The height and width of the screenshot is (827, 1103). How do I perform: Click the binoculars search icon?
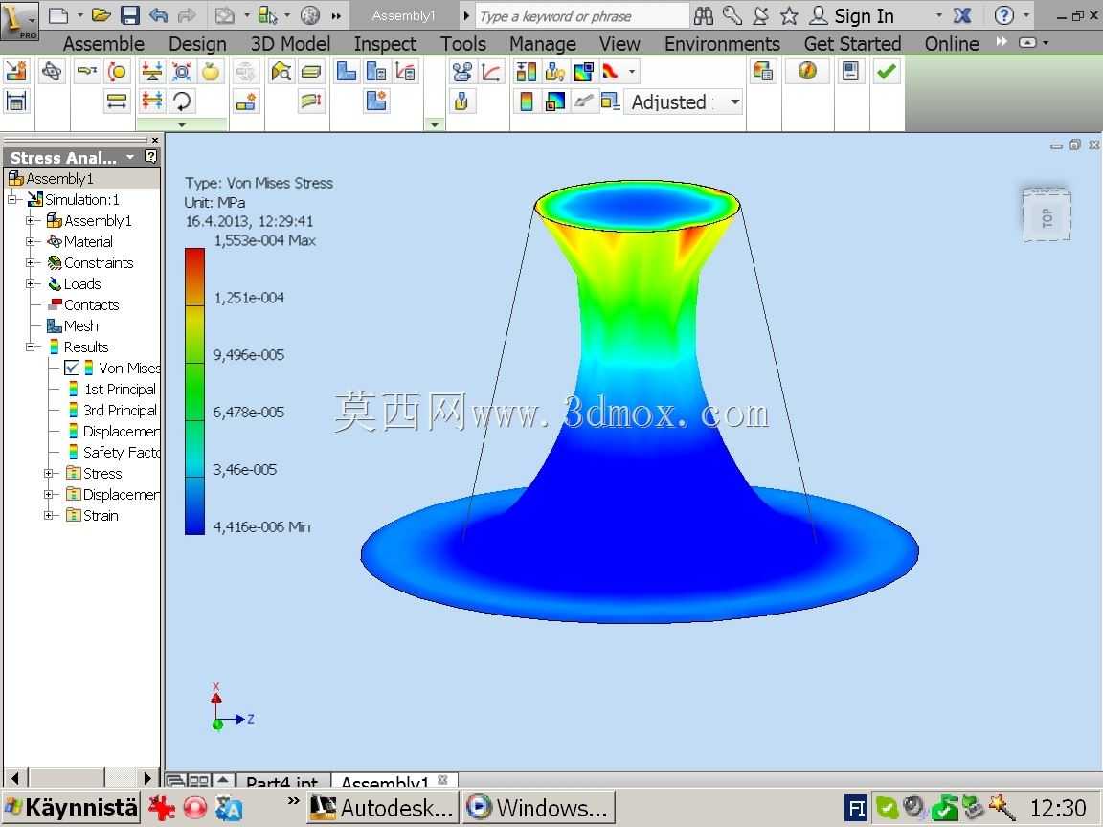click(x=704, y=15)
